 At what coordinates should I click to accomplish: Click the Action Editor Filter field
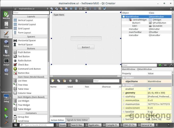coord(106,81)
